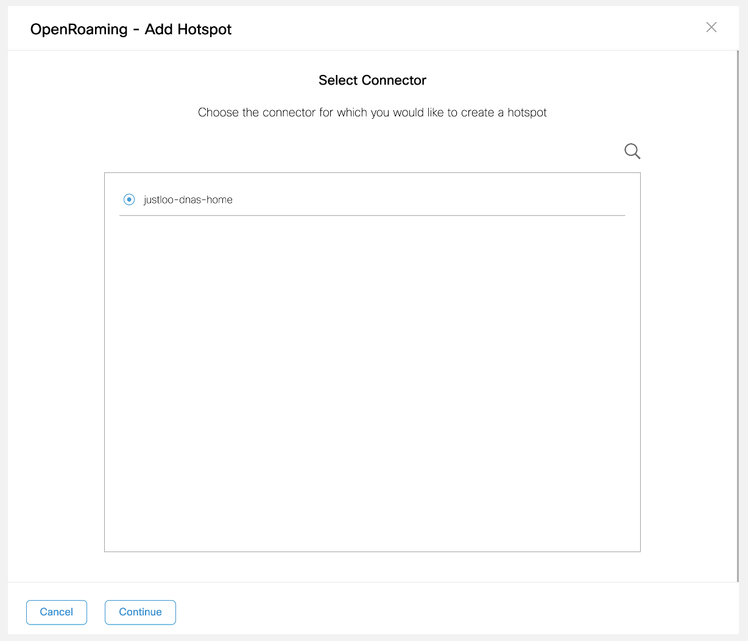Click empty space inside the connector list box
Screen dimensions: 748x641
pos(372,378)
